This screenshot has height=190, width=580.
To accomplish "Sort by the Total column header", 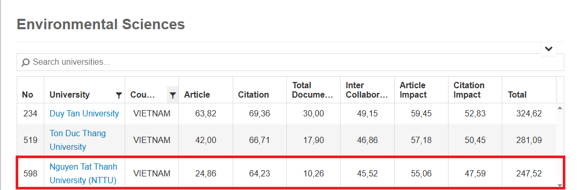I will [517, 95].
